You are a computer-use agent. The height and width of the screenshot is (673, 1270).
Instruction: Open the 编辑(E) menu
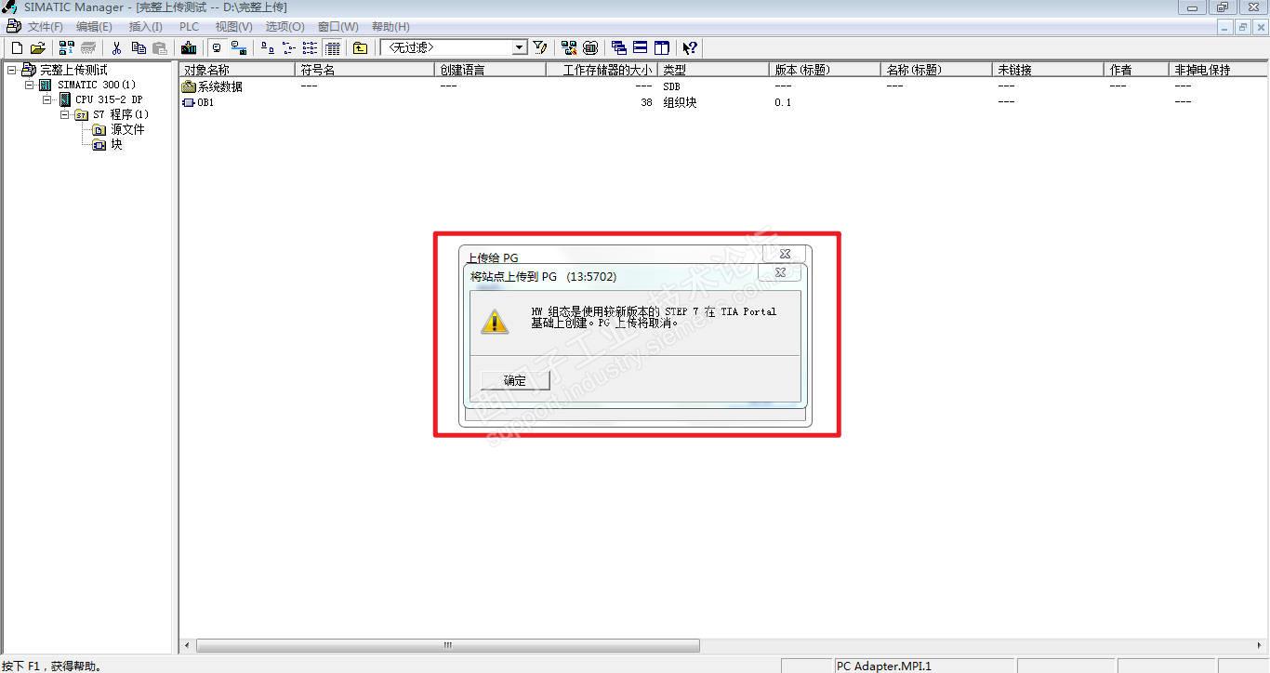click(94, 27)
